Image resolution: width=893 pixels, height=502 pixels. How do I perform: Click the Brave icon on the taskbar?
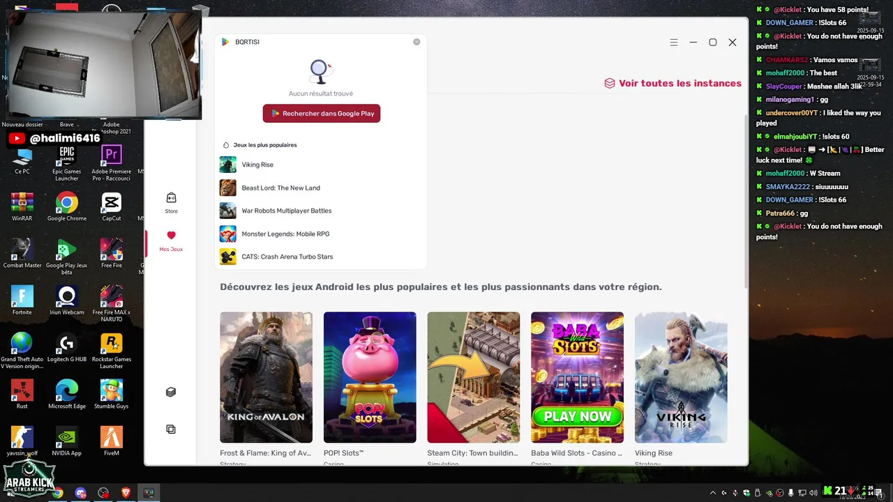[x=126, y=493]
